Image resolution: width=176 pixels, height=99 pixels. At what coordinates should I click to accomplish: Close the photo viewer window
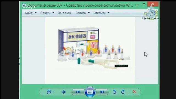[x=153, y=4]
